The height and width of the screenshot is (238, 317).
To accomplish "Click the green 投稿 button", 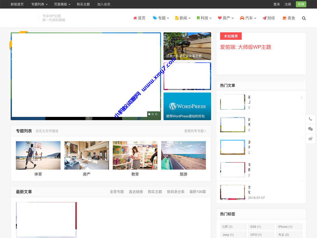I will tap(301, 4).
